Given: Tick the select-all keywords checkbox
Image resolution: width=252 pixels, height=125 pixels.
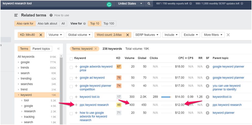Looking at the screenshot, I should [71, 59].
